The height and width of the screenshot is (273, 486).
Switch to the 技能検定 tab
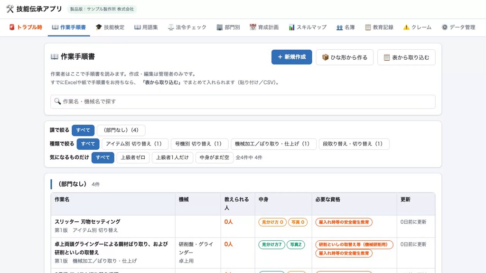(110, 27)
